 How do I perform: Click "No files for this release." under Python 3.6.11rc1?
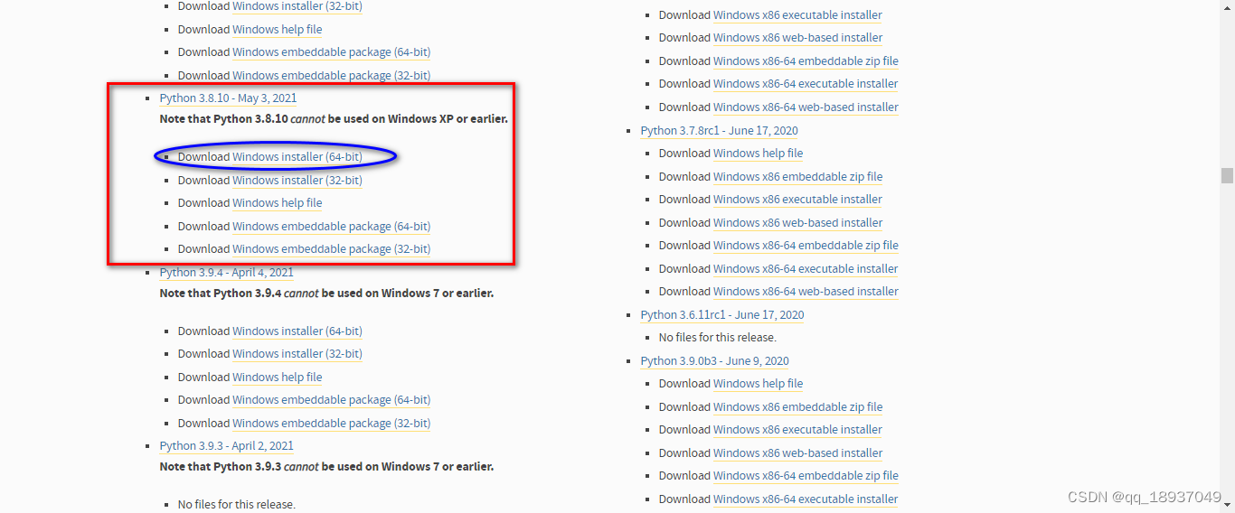[x=717, y=338]
